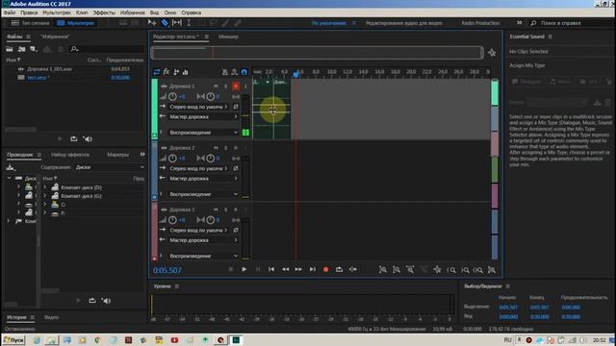
Task: Click the Stop button in transport
Action: pos(231,269)
